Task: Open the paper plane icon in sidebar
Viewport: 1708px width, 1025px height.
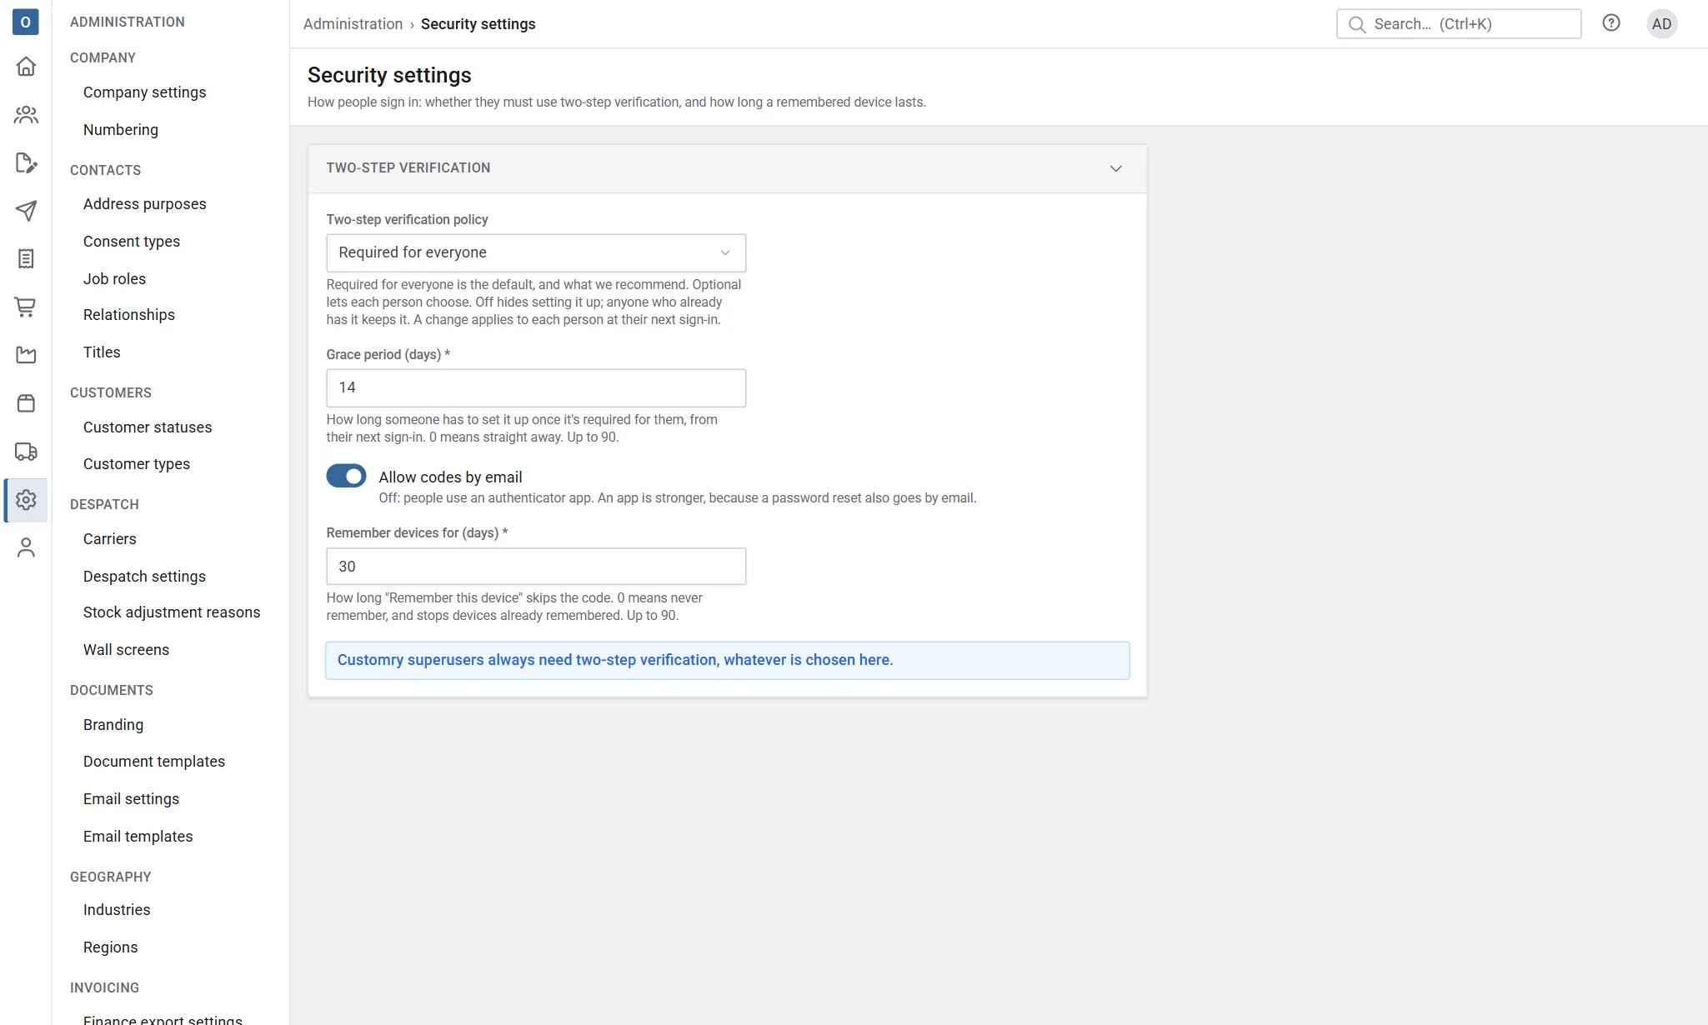Action: pyautogui.click(x=26, y=211)
